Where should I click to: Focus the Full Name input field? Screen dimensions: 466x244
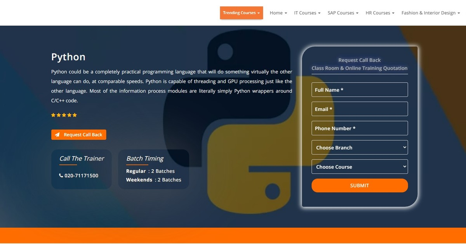point(360,89)
